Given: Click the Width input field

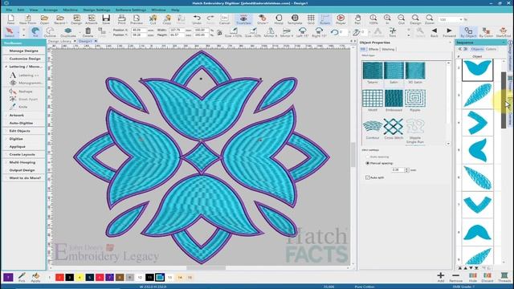Looking at the screenshot, I should (177, 30).
